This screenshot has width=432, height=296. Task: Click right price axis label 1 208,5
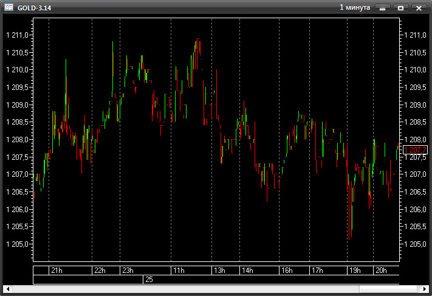pos(415,122)
